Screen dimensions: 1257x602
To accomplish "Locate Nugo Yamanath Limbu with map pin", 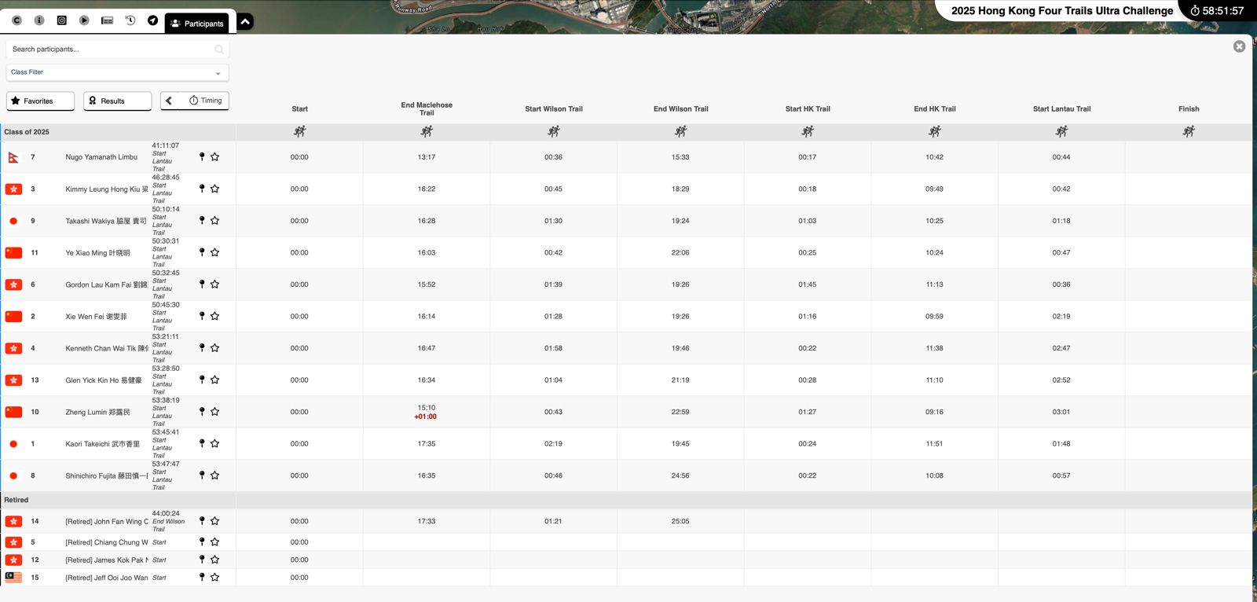I will coord(202,157).
